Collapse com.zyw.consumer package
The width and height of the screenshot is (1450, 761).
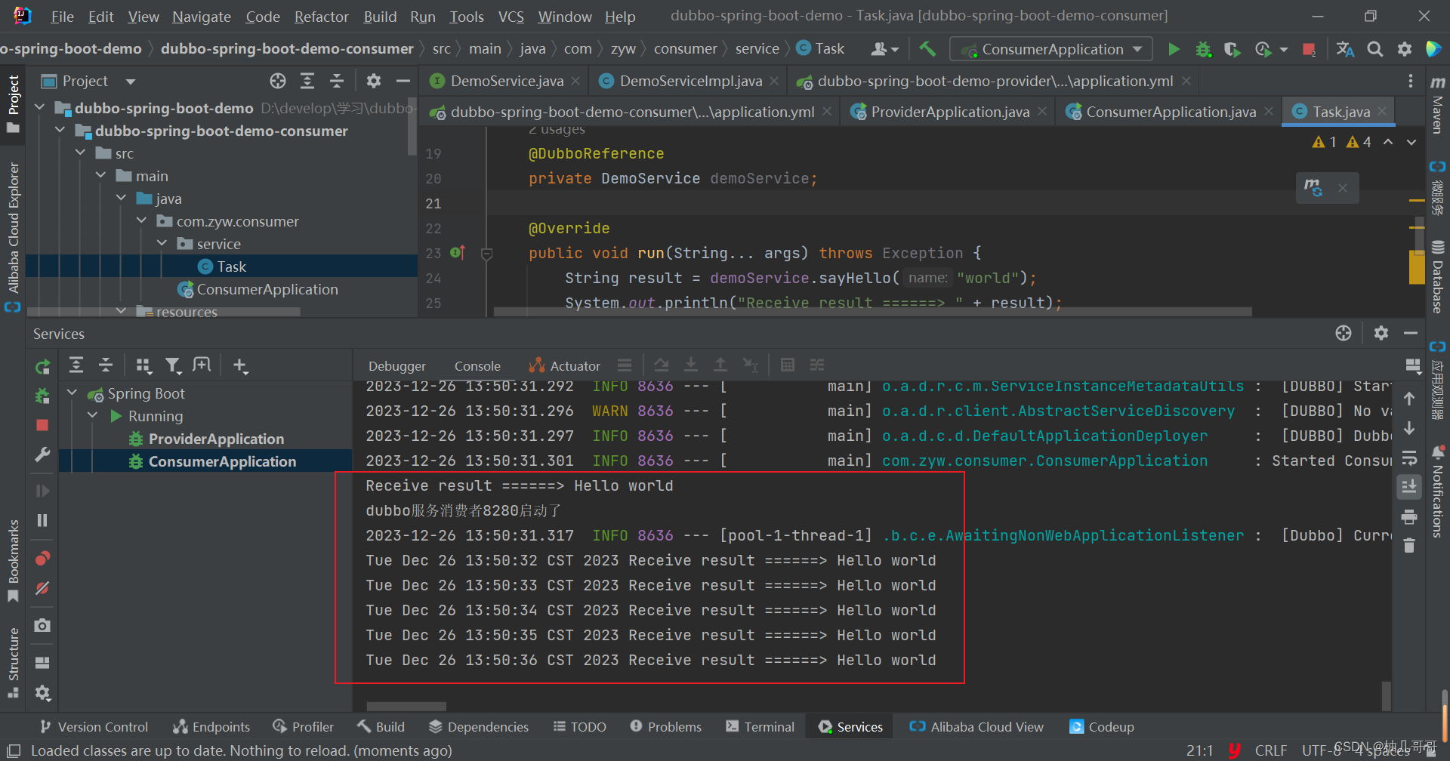pyautogui.click(x=142, y=221)
